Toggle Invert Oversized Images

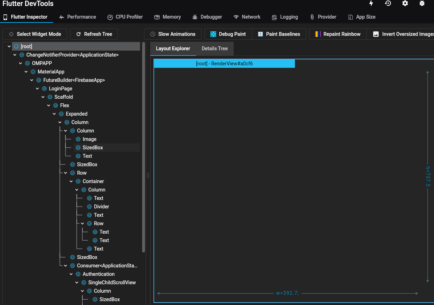pyautogui.click(x=401, y=34)
